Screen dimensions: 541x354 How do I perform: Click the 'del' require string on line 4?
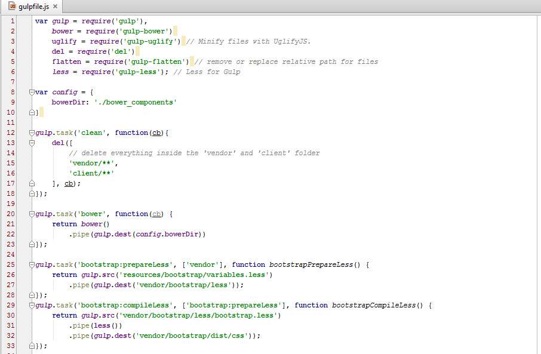coord(121,51)
